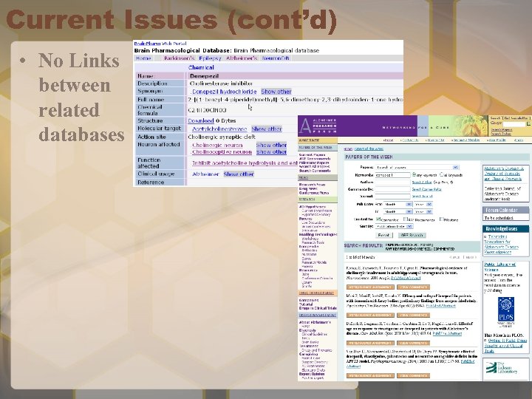The width and height of the screenshot is (532, 399).
Task: Open the Home link in forum navigation bar
Action: [x=388, y=140]
